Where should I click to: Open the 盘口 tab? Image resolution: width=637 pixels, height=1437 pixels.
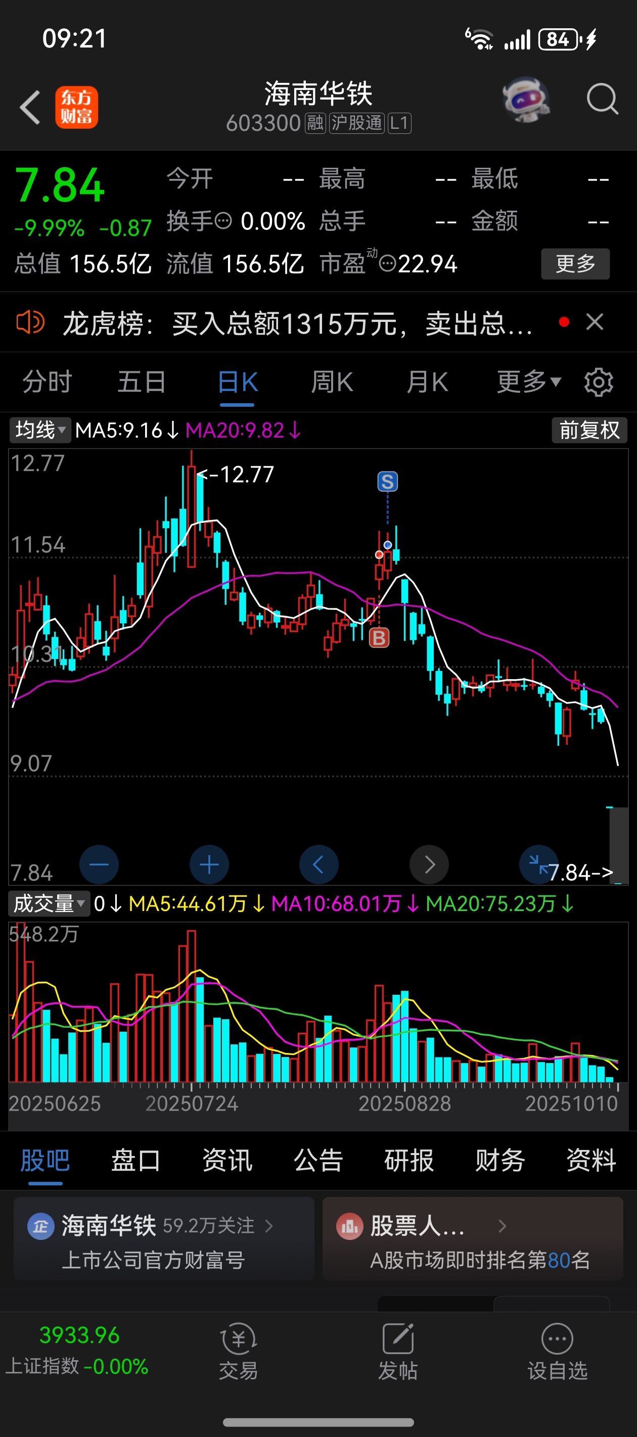(135, 1161)
